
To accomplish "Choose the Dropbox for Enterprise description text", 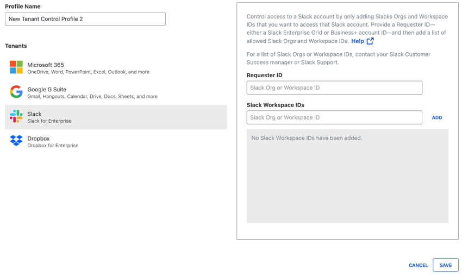I will pos(53,145).
